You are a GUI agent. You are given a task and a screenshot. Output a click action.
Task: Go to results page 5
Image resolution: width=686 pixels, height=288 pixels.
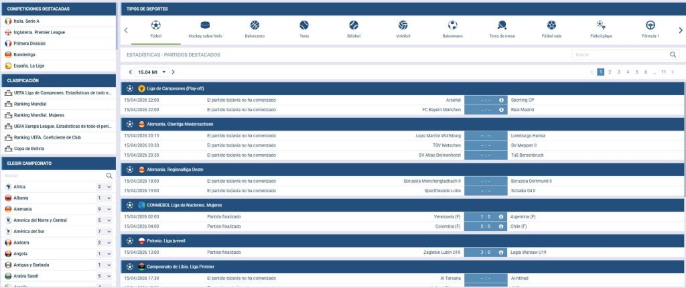point(636,72)
